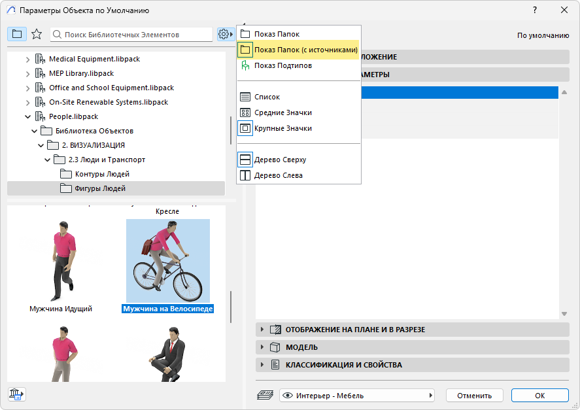This screenshot has width=580, height=410.
Task: Click '2. ВИЗУАЛИЗАЦИЯ' folder icon
Action: [53, 145]
